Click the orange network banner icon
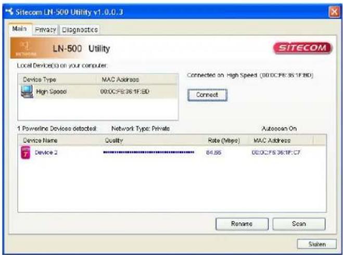 26,48
